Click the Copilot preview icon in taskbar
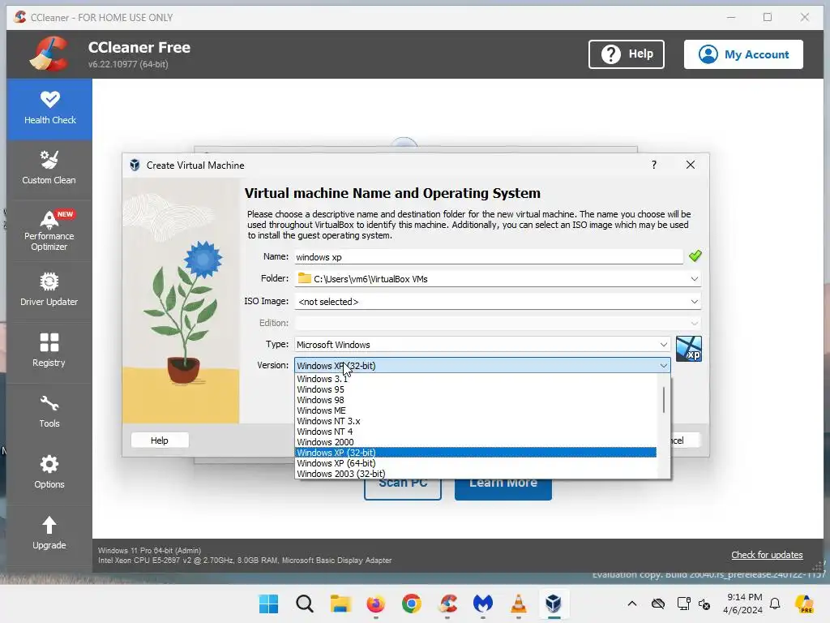830x623 pixels. (x=804, y=604)
